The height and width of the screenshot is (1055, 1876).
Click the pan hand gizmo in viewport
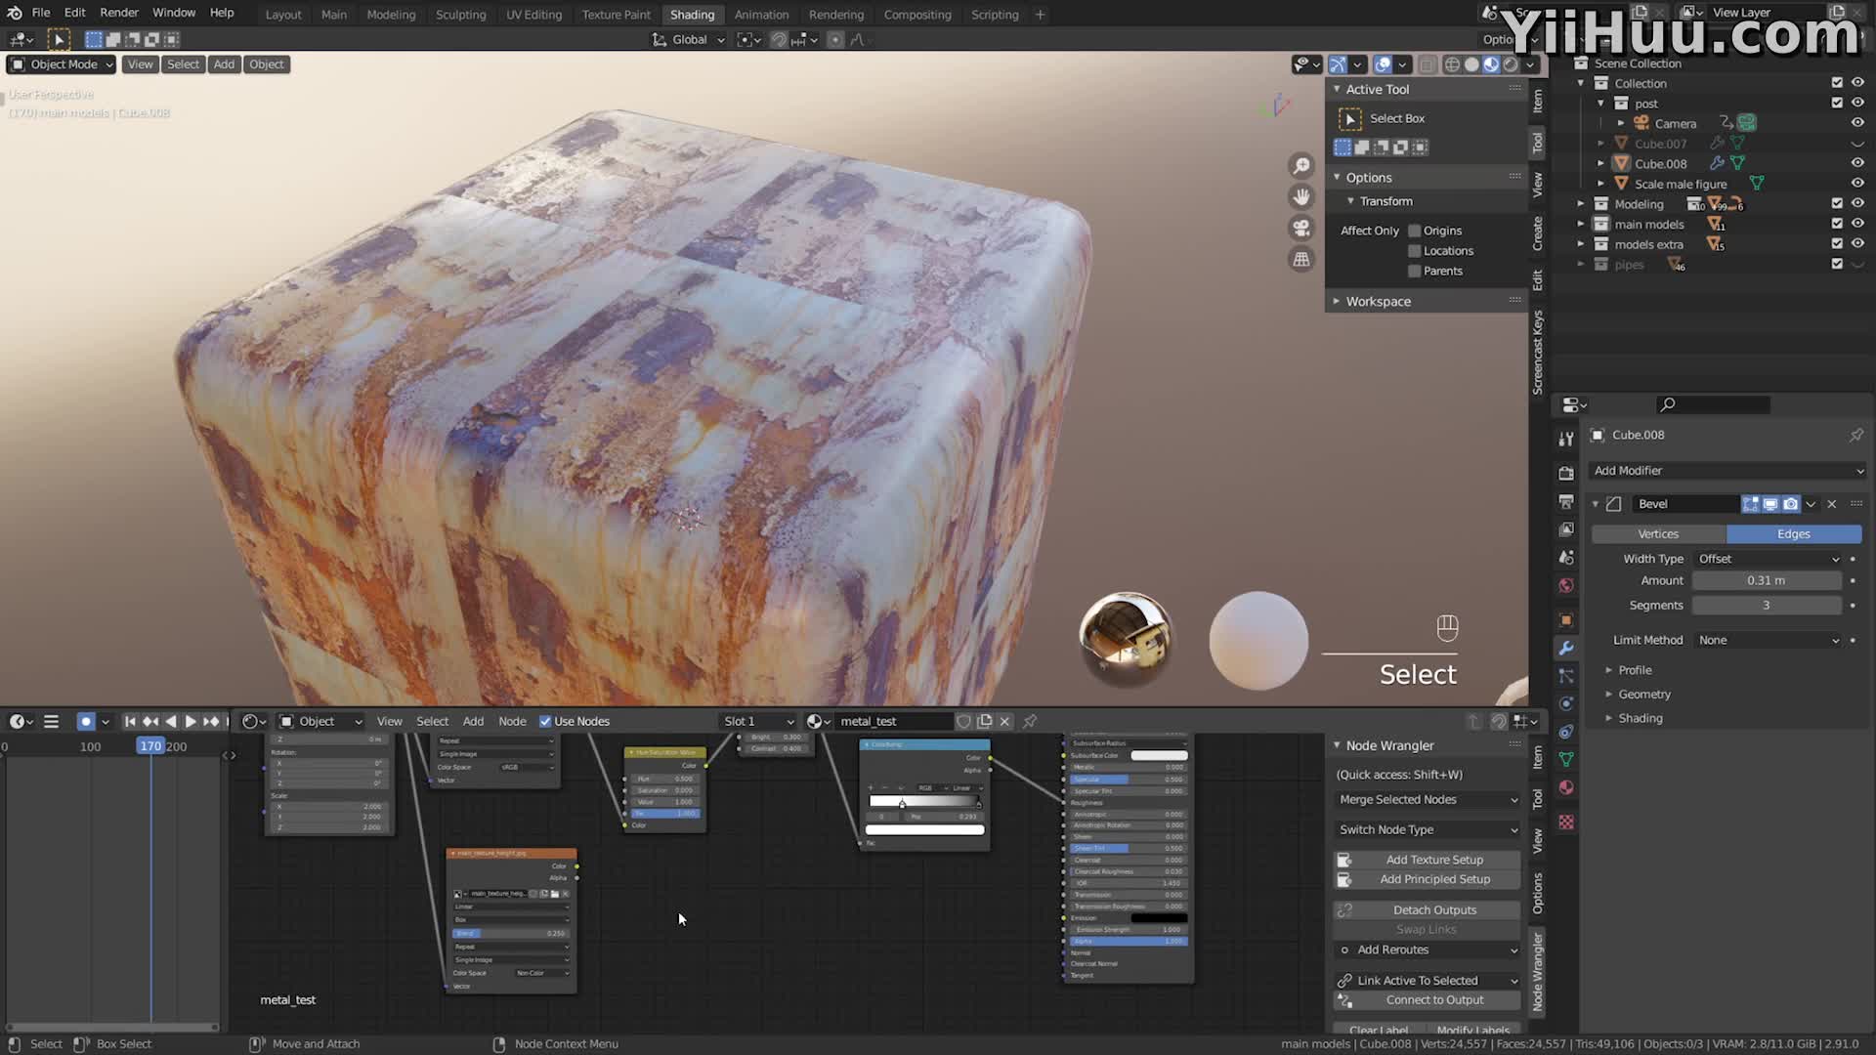(1301, 197)
